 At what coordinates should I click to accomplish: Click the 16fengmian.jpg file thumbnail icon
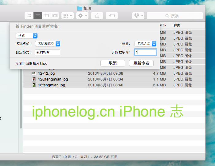click(x=34, y=85)
